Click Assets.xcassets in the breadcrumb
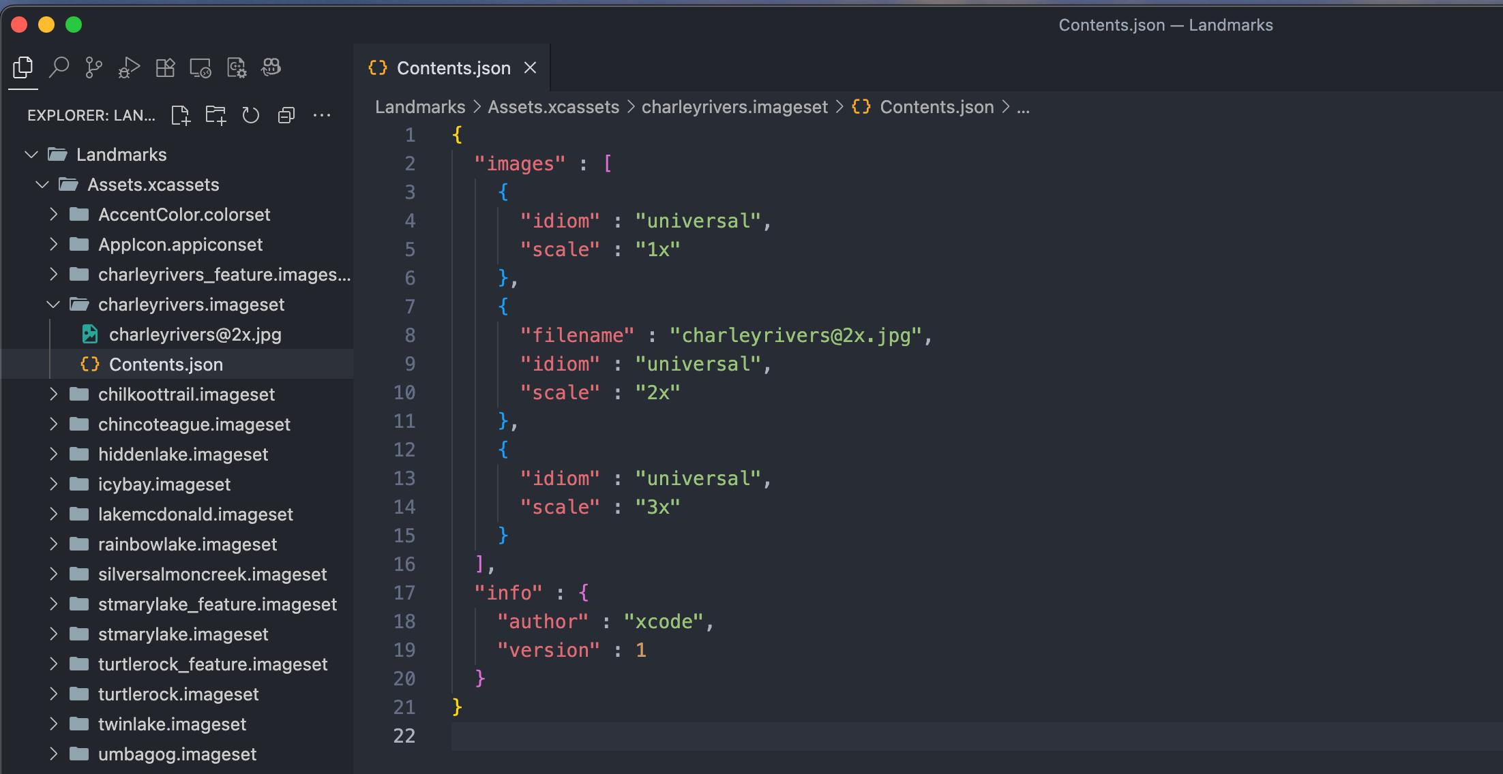The image size is (1503, 774). click(553, 107)
